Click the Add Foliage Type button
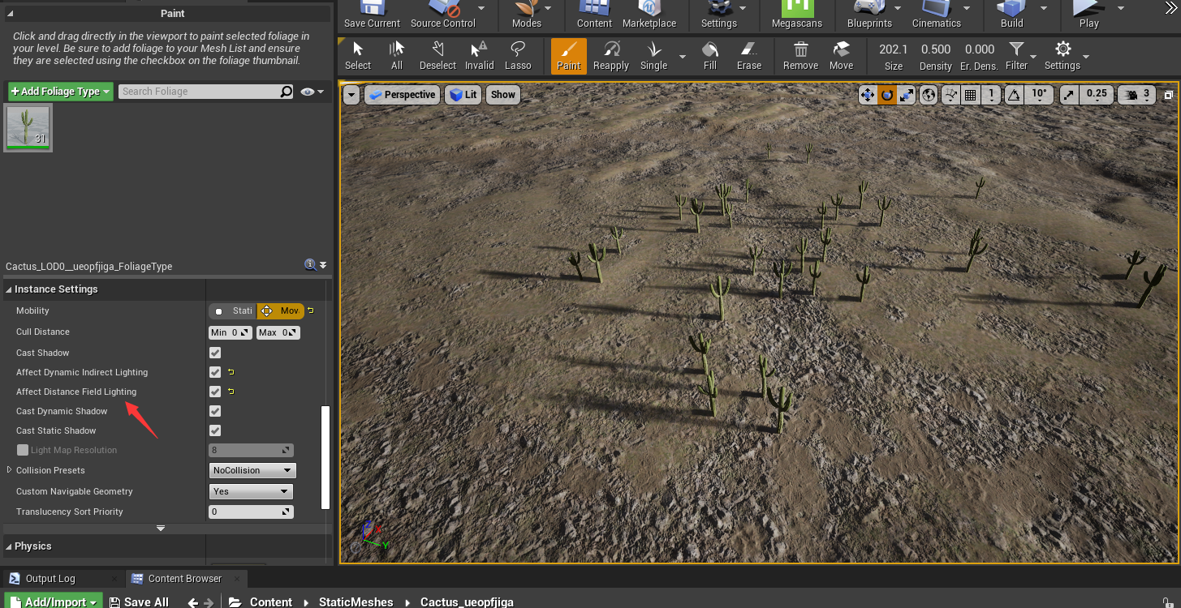The width and height of the screenshot is (1181, 608). click(x=60, y=92)
